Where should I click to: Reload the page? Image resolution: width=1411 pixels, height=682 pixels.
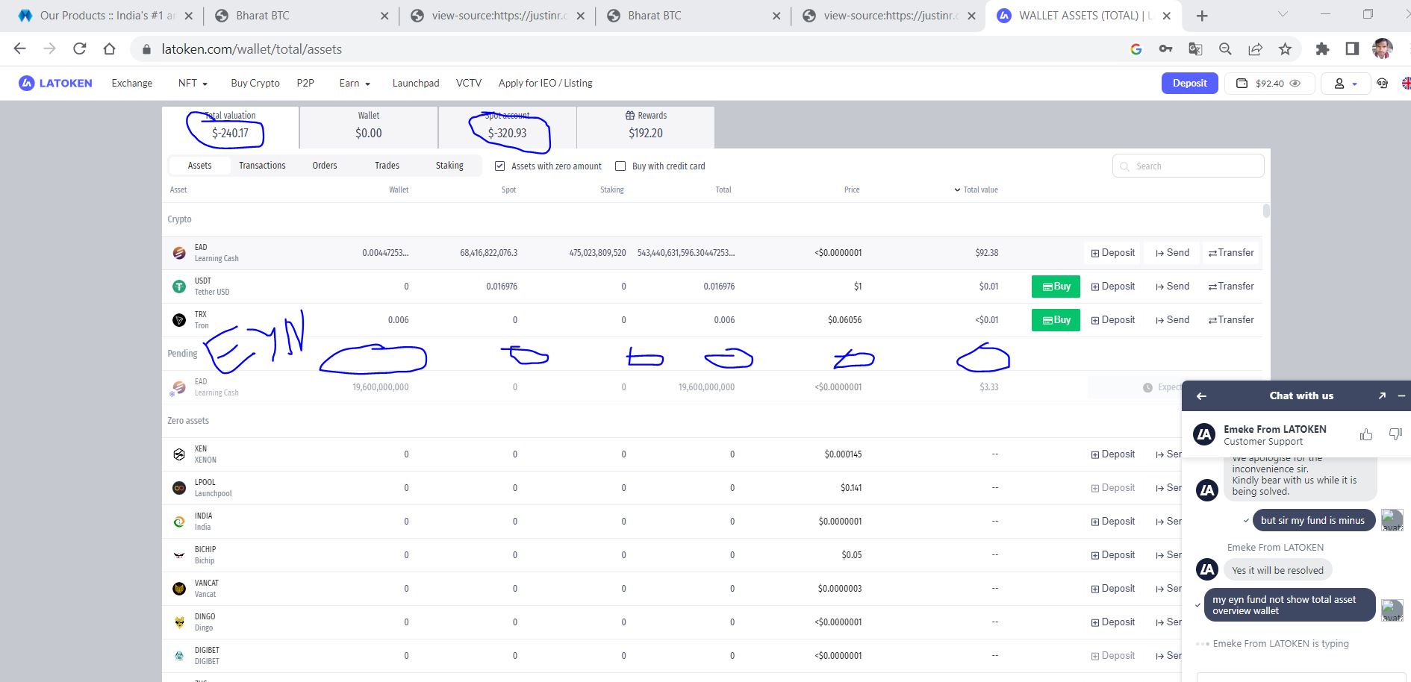pyautogui.click(x=80, y=49)
